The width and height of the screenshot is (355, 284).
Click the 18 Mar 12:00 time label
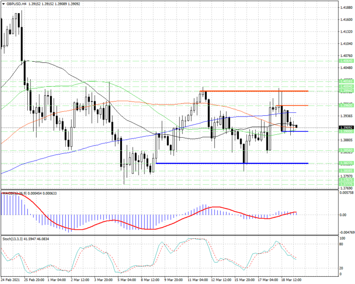[x=291, y=280]
